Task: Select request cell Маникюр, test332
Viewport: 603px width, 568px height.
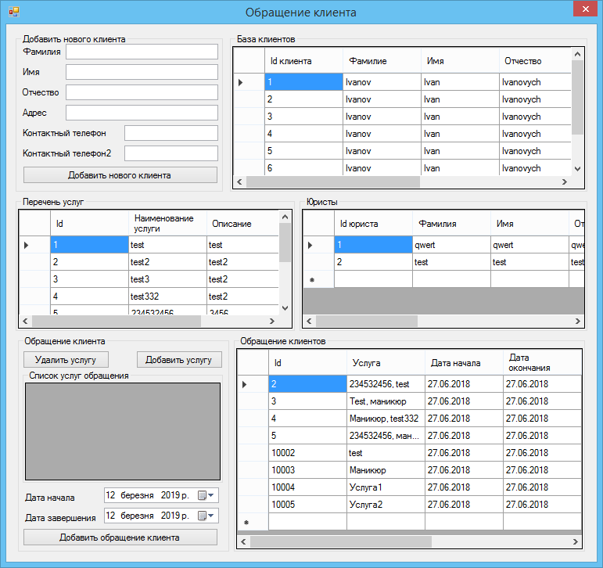Action: point(386,419)
